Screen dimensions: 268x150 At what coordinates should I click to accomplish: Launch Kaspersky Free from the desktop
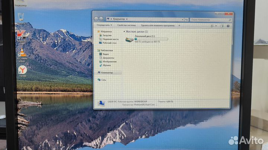(x=22, y=35)
